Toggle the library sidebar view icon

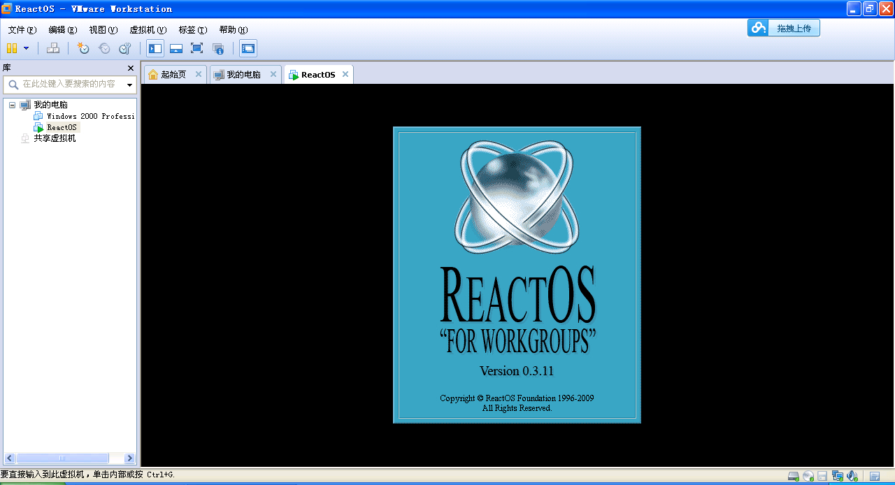(x=155, y=48)
